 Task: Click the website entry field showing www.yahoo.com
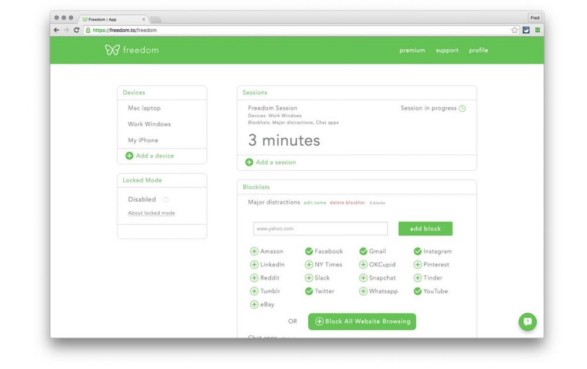tap(321, 228)
